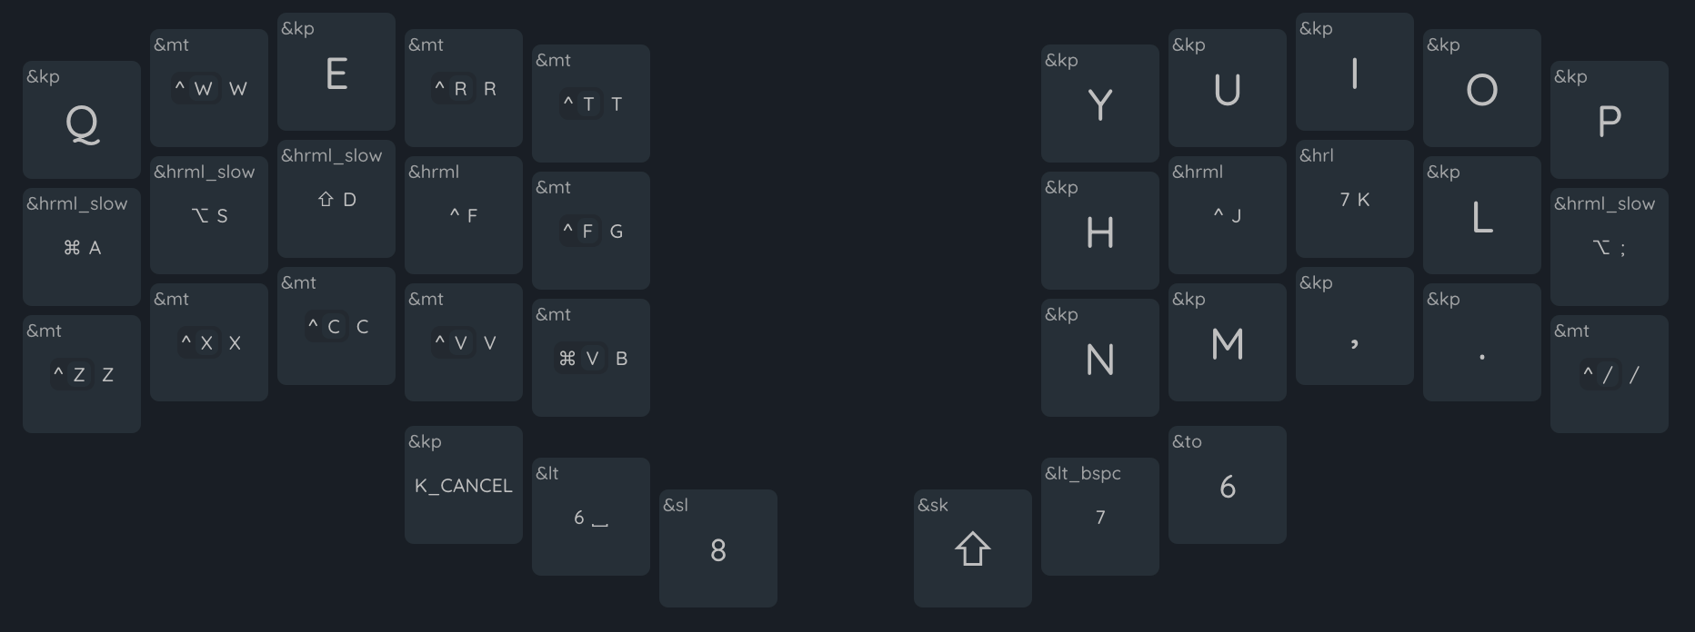1695x632 pixels.
Task: Click the Command V B key
Action: (x=591, y=358)
